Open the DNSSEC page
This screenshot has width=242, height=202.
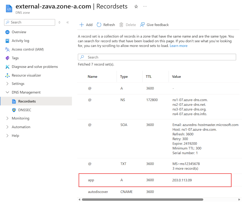(25, 110)
